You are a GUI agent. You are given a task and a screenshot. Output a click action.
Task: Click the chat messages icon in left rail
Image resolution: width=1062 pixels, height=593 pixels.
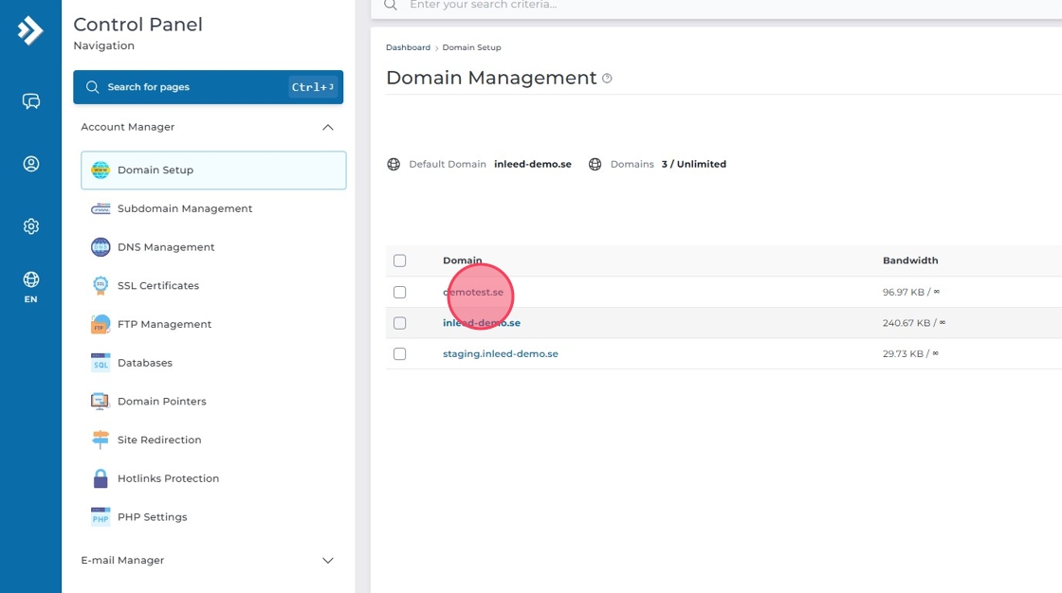[30, 101]
